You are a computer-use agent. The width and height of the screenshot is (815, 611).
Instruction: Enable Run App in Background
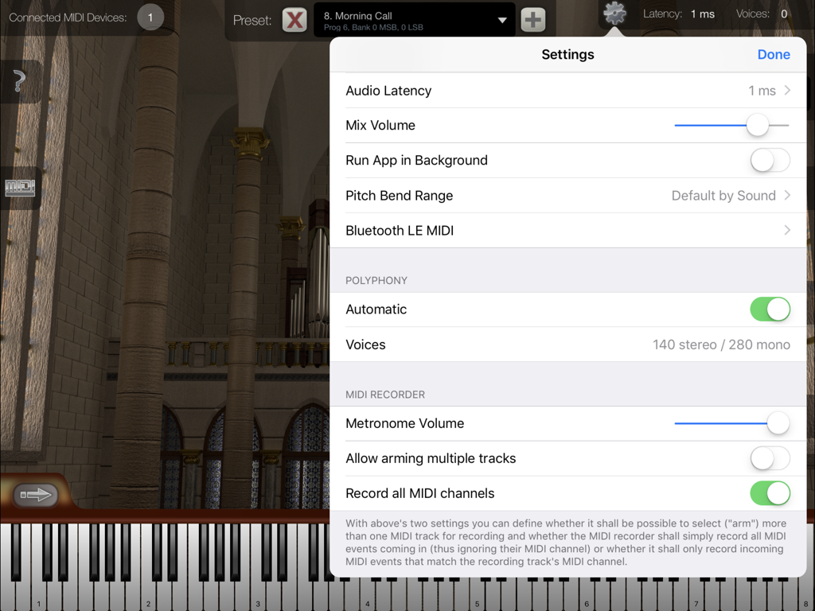(x=770, y=160)
